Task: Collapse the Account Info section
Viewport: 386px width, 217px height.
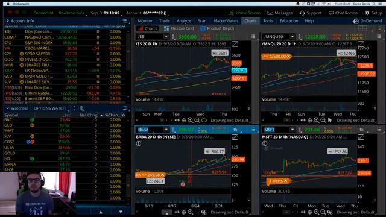Action: pyautogui.click(x=8, y=21)
